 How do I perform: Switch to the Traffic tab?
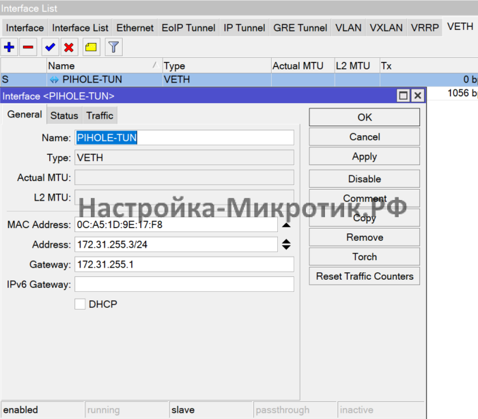pos(100,115)
